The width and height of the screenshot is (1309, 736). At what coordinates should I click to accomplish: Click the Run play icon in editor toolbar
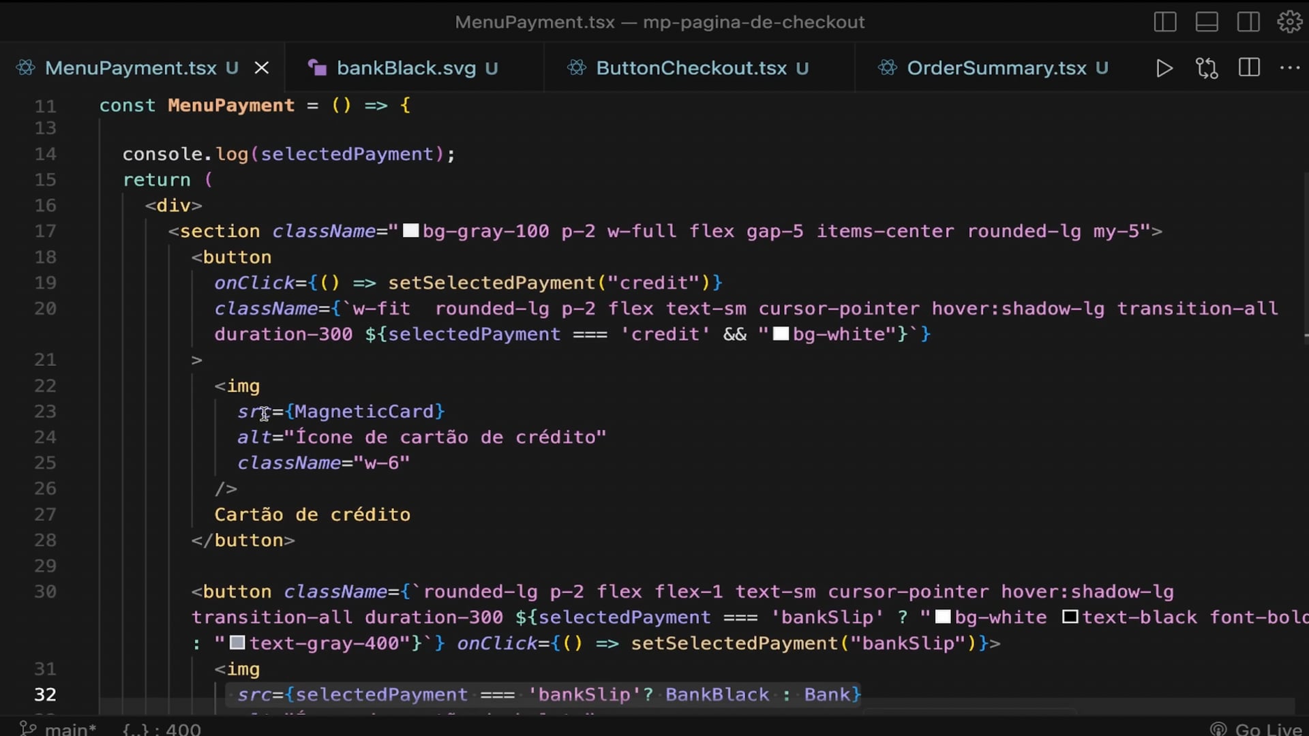[x=1164, y=68]
